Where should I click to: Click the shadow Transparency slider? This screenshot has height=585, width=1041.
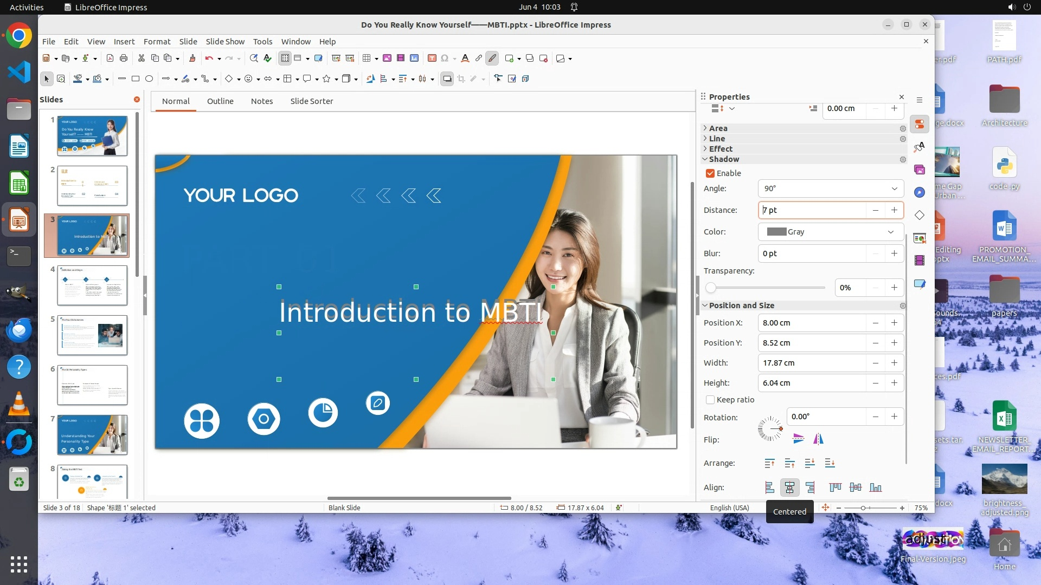coord(767,288)
